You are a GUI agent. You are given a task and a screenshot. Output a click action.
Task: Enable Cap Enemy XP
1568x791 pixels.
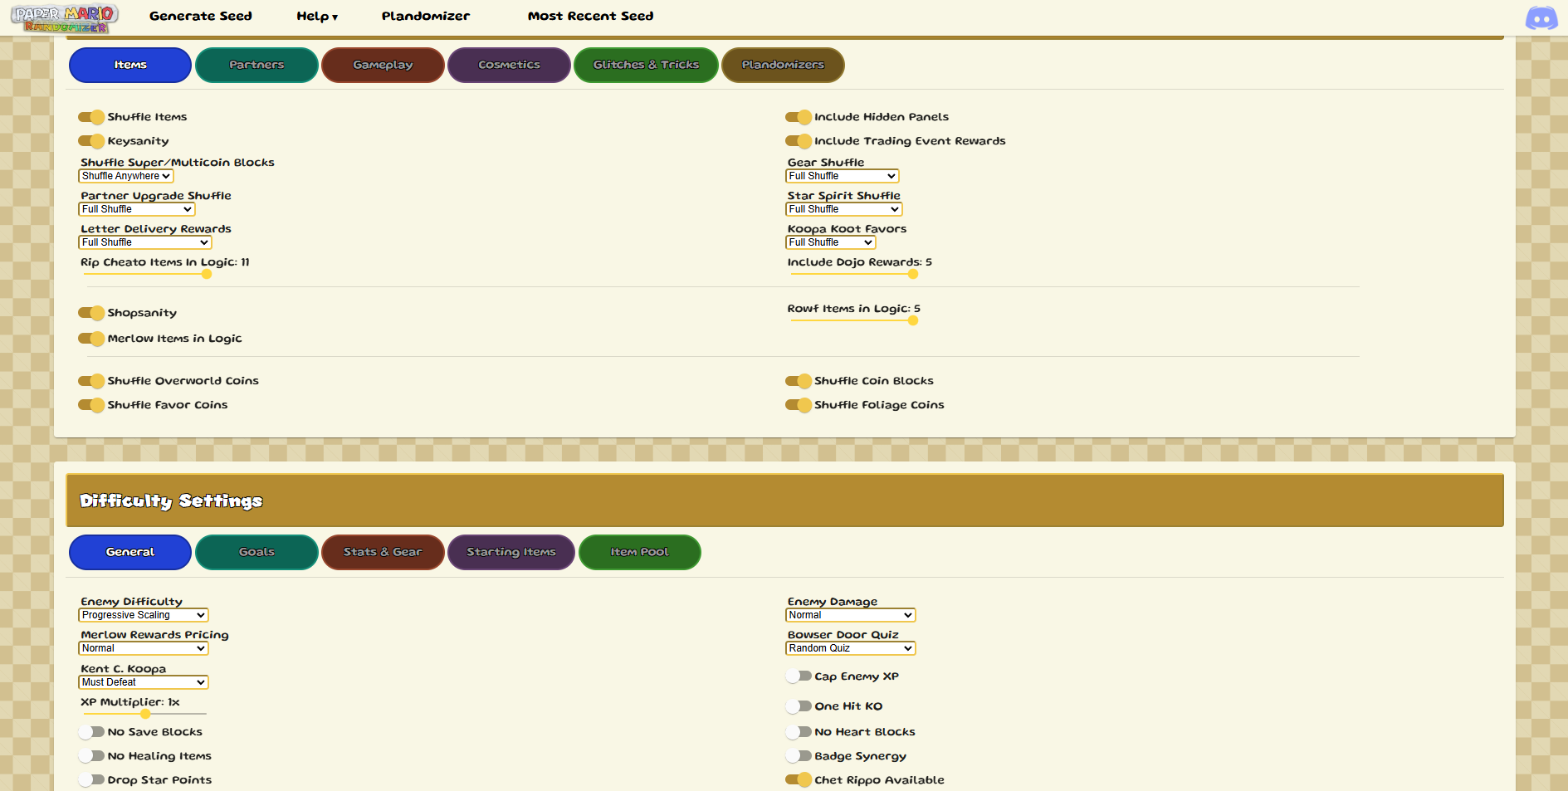799,676
